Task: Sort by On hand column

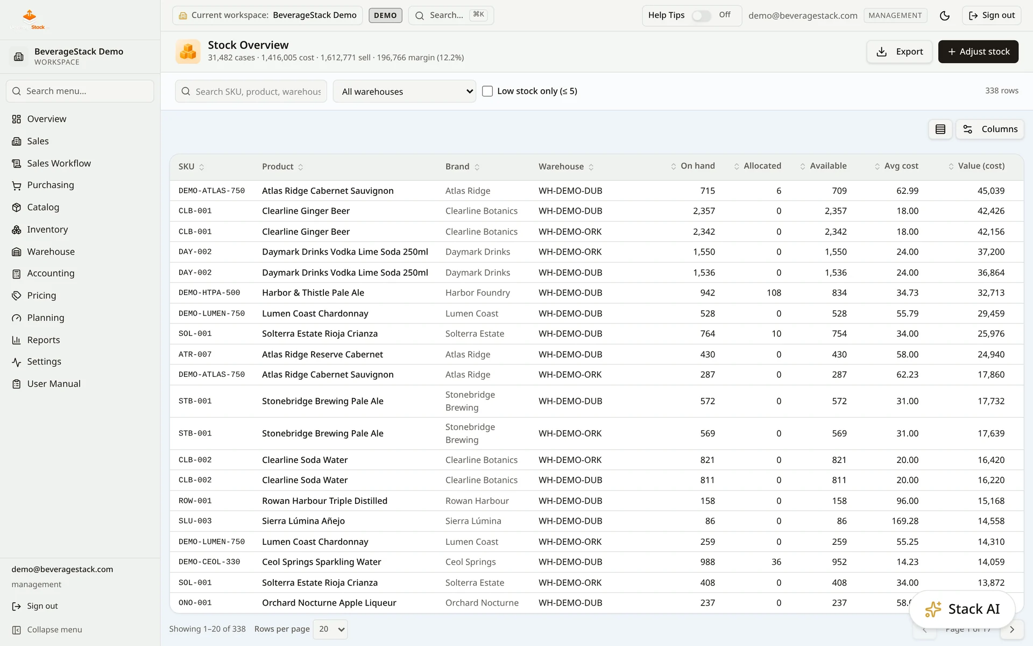Action: point(693,166)
